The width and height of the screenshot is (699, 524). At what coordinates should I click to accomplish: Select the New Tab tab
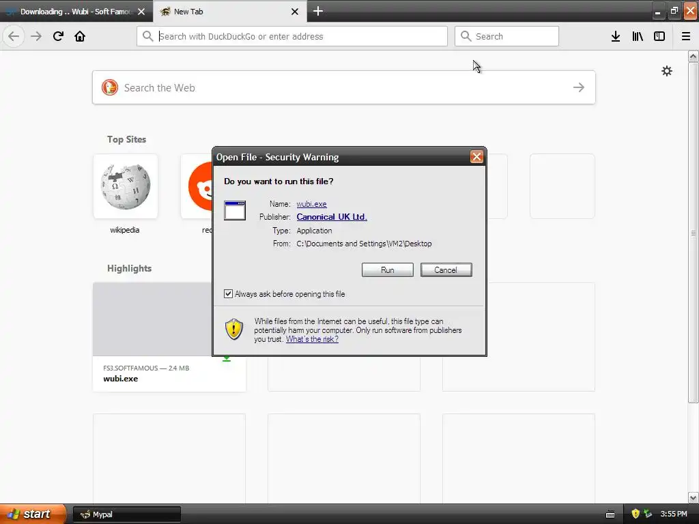pyautogui.click(x=229, y=12)
